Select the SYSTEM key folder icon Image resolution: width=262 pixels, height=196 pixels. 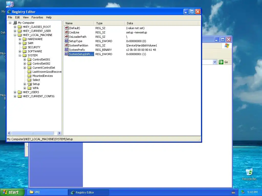pos(25,55)
